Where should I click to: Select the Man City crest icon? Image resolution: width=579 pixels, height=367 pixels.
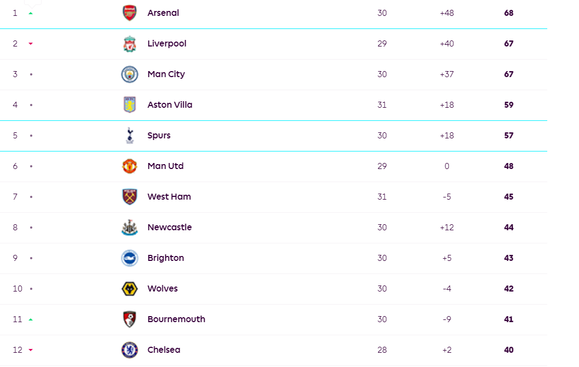pyautogui.click(x=130, y=74)
